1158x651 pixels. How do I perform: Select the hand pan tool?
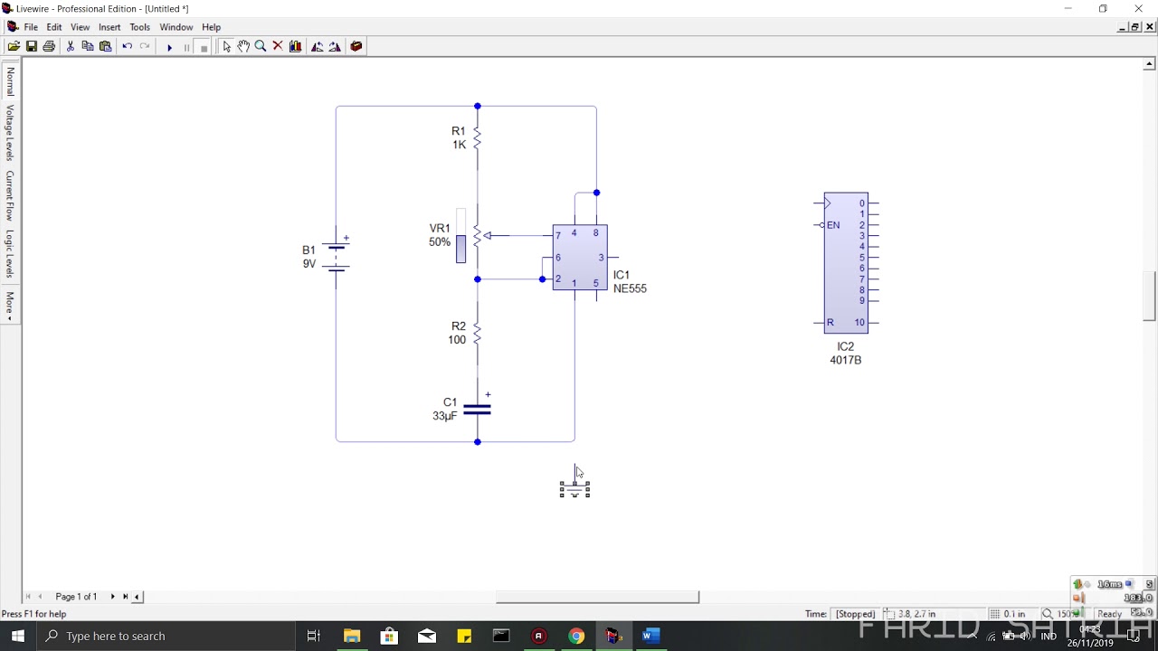(x=243, y=46)
